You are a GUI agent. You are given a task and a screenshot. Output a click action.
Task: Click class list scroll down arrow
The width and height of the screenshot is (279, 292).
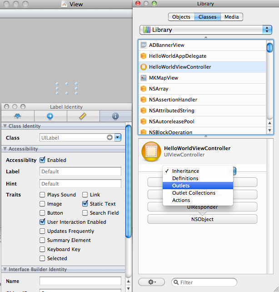269,131
